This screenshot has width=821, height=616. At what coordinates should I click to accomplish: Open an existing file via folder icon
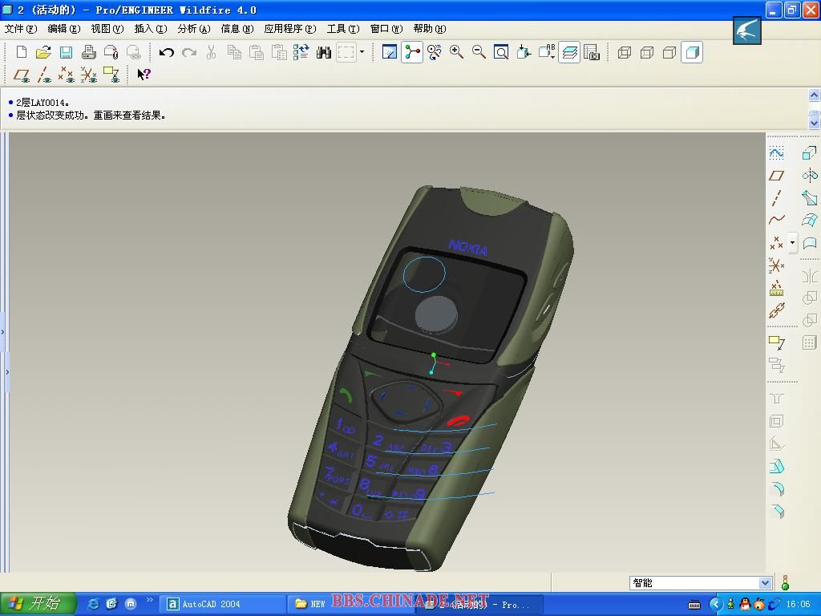pyautogui.click(x=43, y=53)
